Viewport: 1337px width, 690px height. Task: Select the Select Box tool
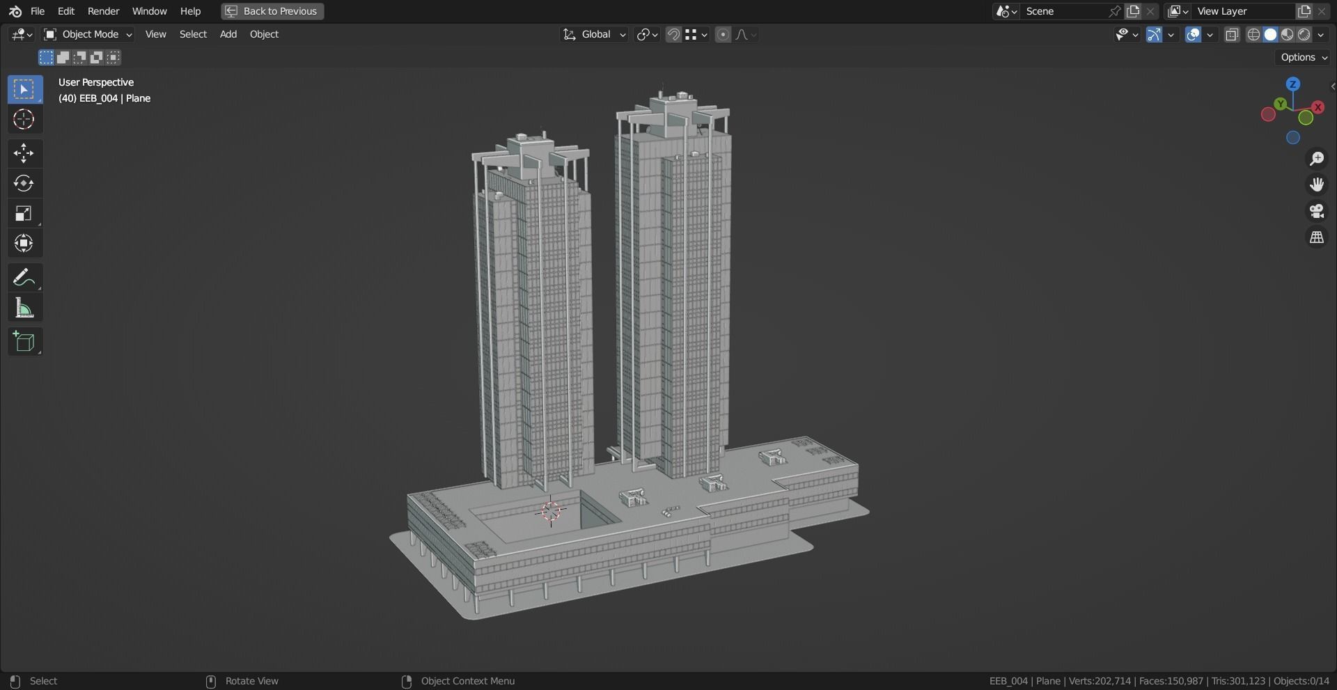pos(24,89)
